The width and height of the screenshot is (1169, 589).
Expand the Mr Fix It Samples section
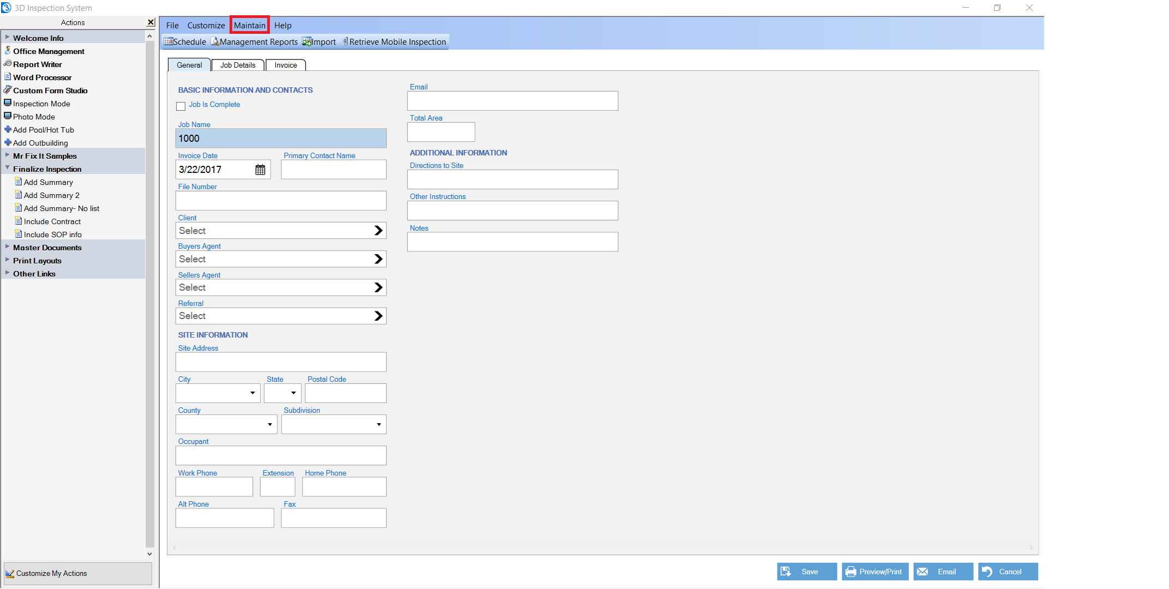pos(7,155)
